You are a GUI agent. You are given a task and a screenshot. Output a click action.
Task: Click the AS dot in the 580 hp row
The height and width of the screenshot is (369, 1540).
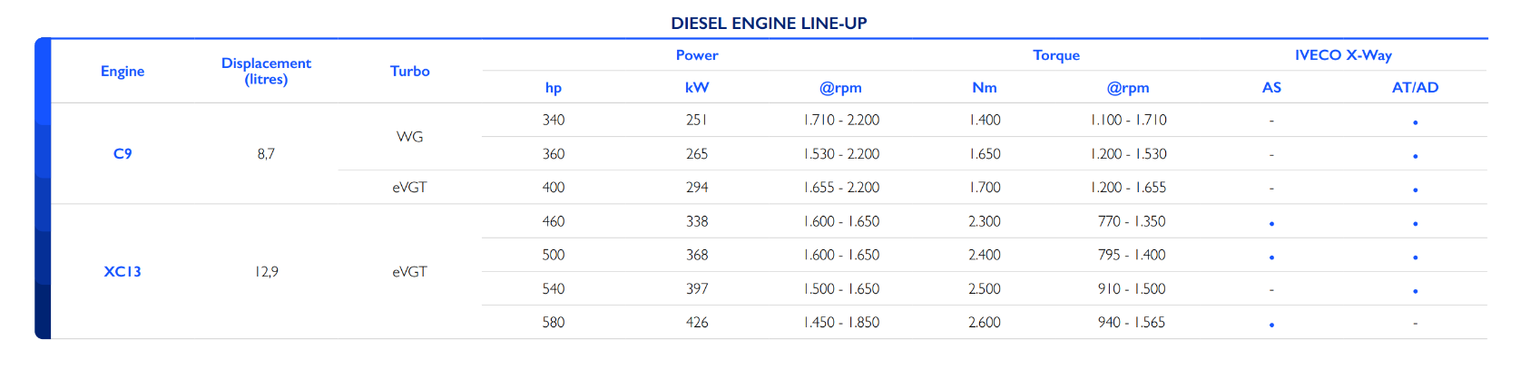pos(1271,325)
